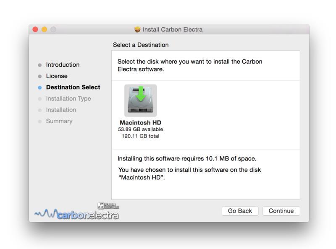Select the License step in sidebar

click(57, 76)
